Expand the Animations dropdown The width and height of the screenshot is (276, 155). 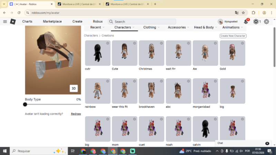[x=233, y=27]
